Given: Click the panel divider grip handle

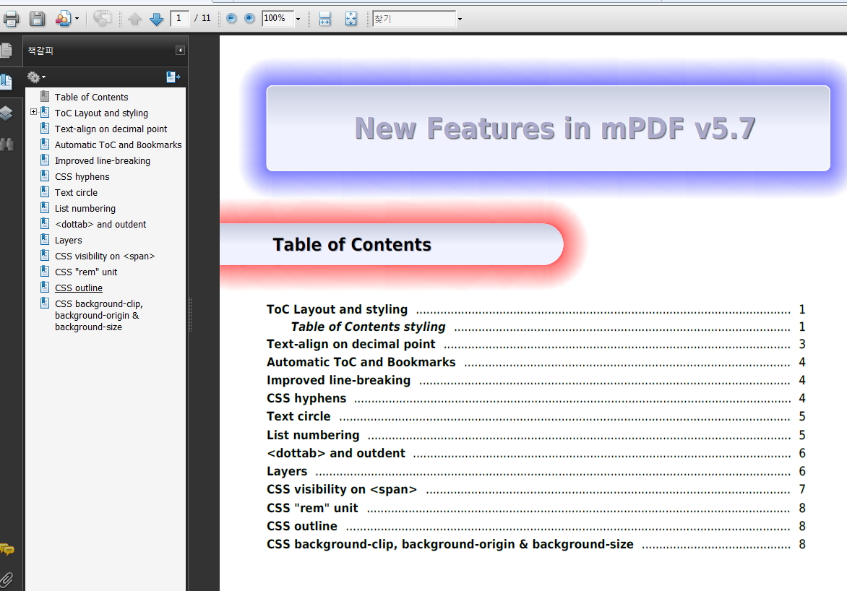Looking at the screenshot, I should pyautogui.click(x=189, y=314).
